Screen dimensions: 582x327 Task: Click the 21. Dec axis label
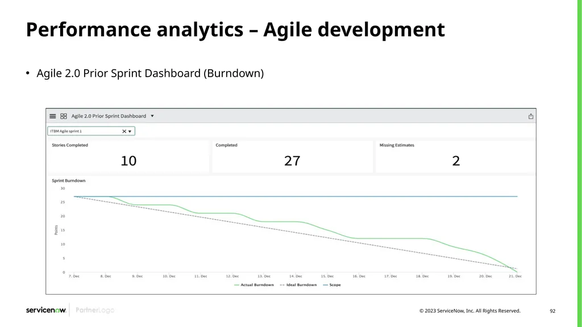click(x=515, y=276)
